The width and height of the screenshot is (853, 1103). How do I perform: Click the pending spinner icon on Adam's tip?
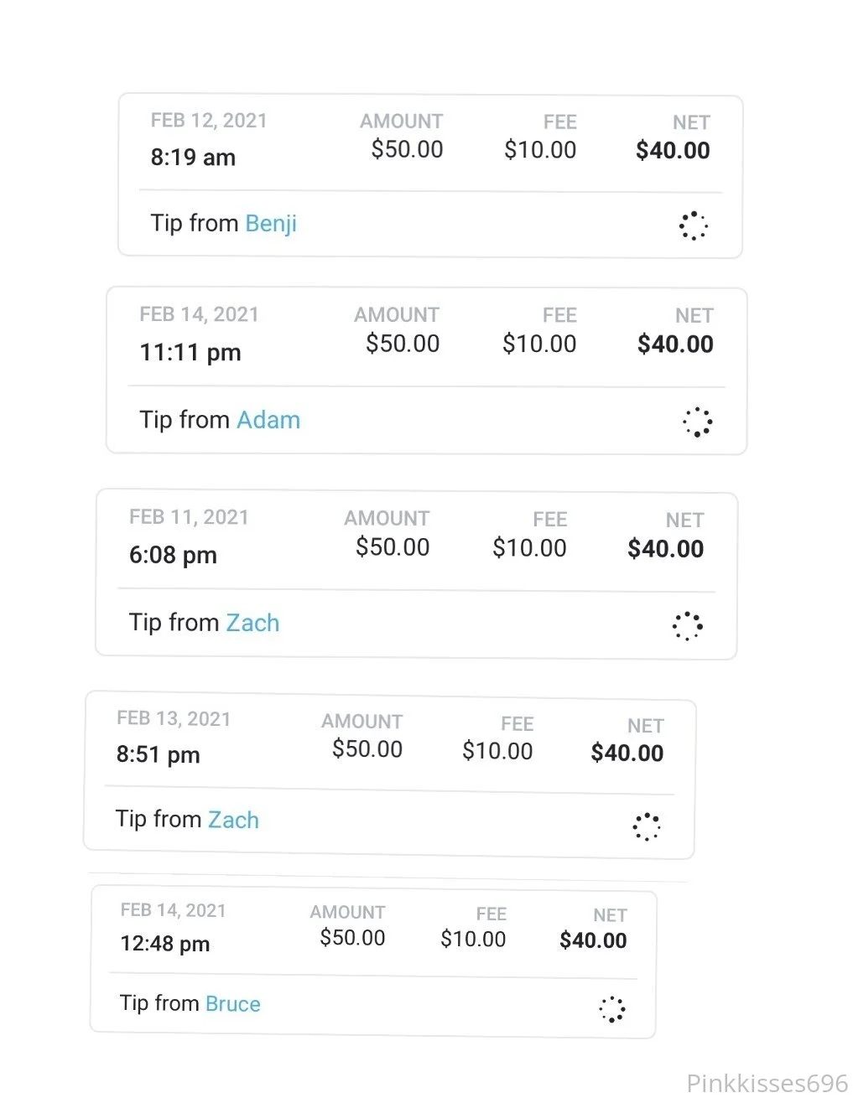tap(697, 422)
